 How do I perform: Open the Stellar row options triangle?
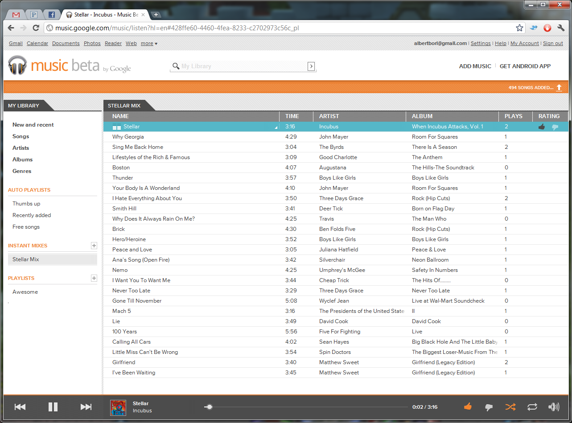pos(276,128)
